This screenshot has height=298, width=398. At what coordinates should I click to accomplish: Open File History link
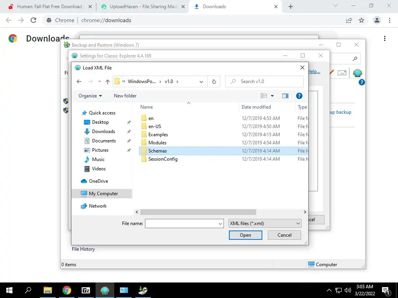click(x=83, y=249)
